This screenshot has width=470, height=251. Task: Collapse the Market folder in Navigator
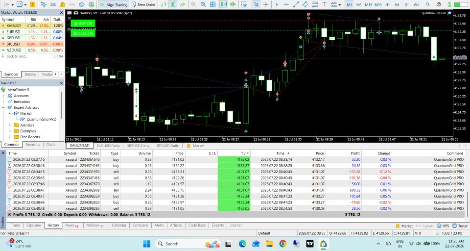click(x=10, y=113)
